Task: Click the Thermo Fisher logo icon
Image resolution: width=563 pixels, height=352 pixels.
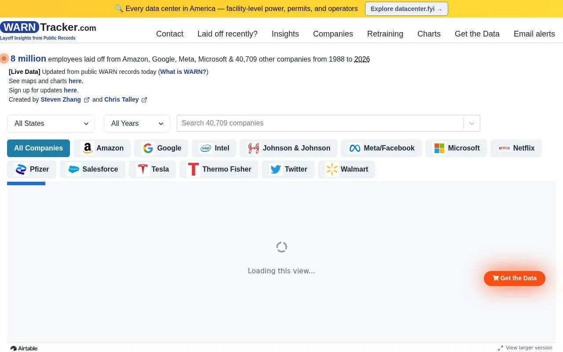Action: 194,169
